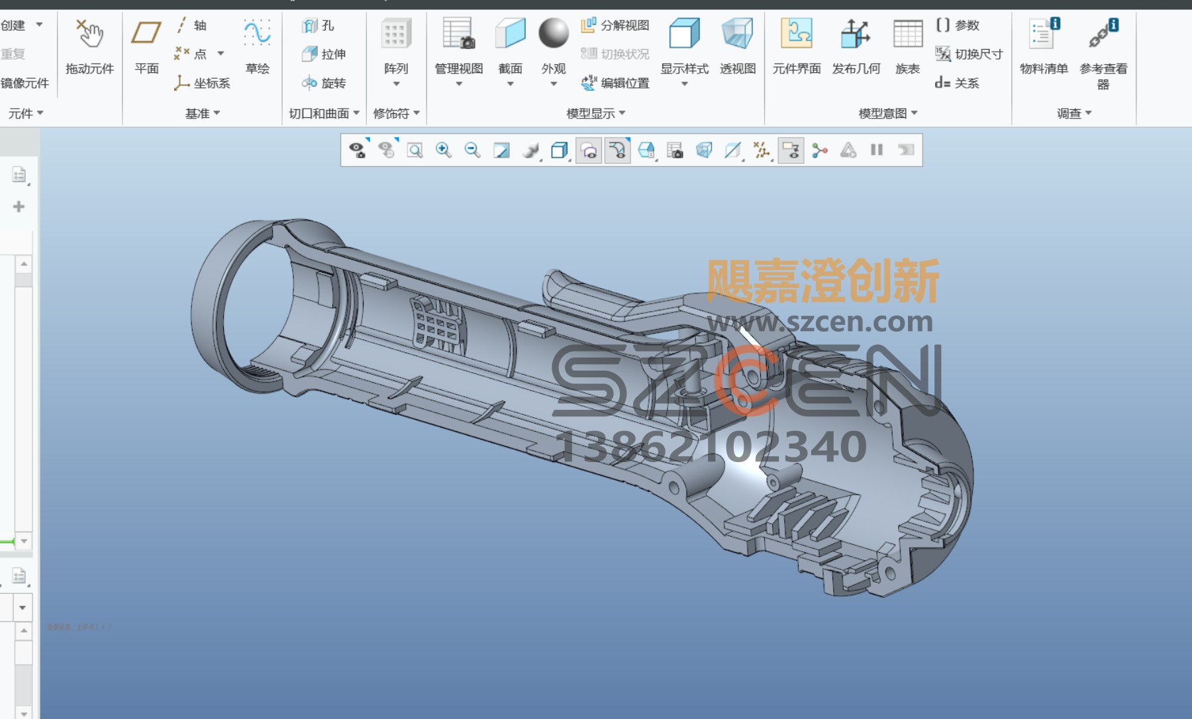Open the Investigate (调查) group menu
The width and height of the screenshot is (1192, 719).
click(1074, 113)
